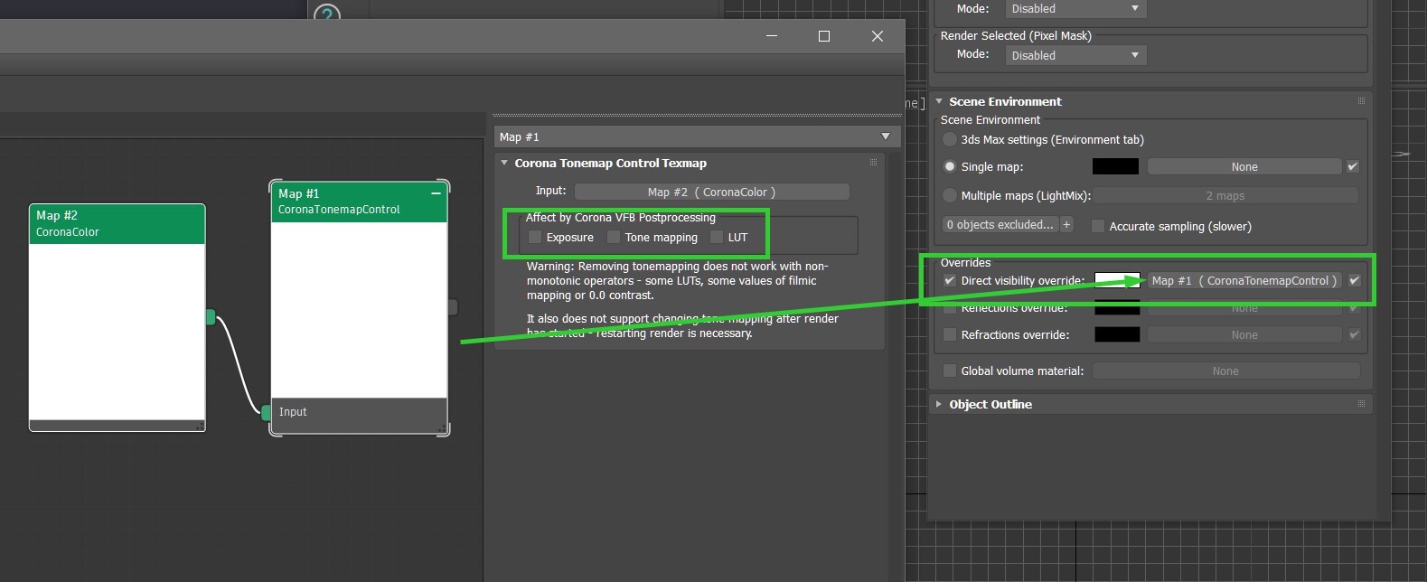
Task: Maximize the material editor window
Action: click(823, 36)
